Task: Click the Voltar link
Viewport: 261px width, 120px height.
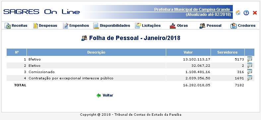Action: [108, 96]
